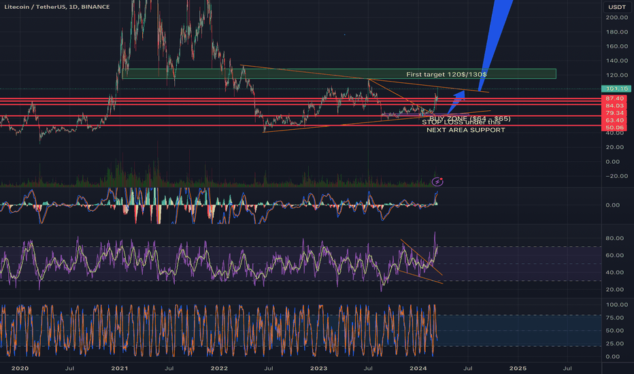Click the 140.00 price scale label
This screenshot has height=374, width=634.
coord(616,61)
